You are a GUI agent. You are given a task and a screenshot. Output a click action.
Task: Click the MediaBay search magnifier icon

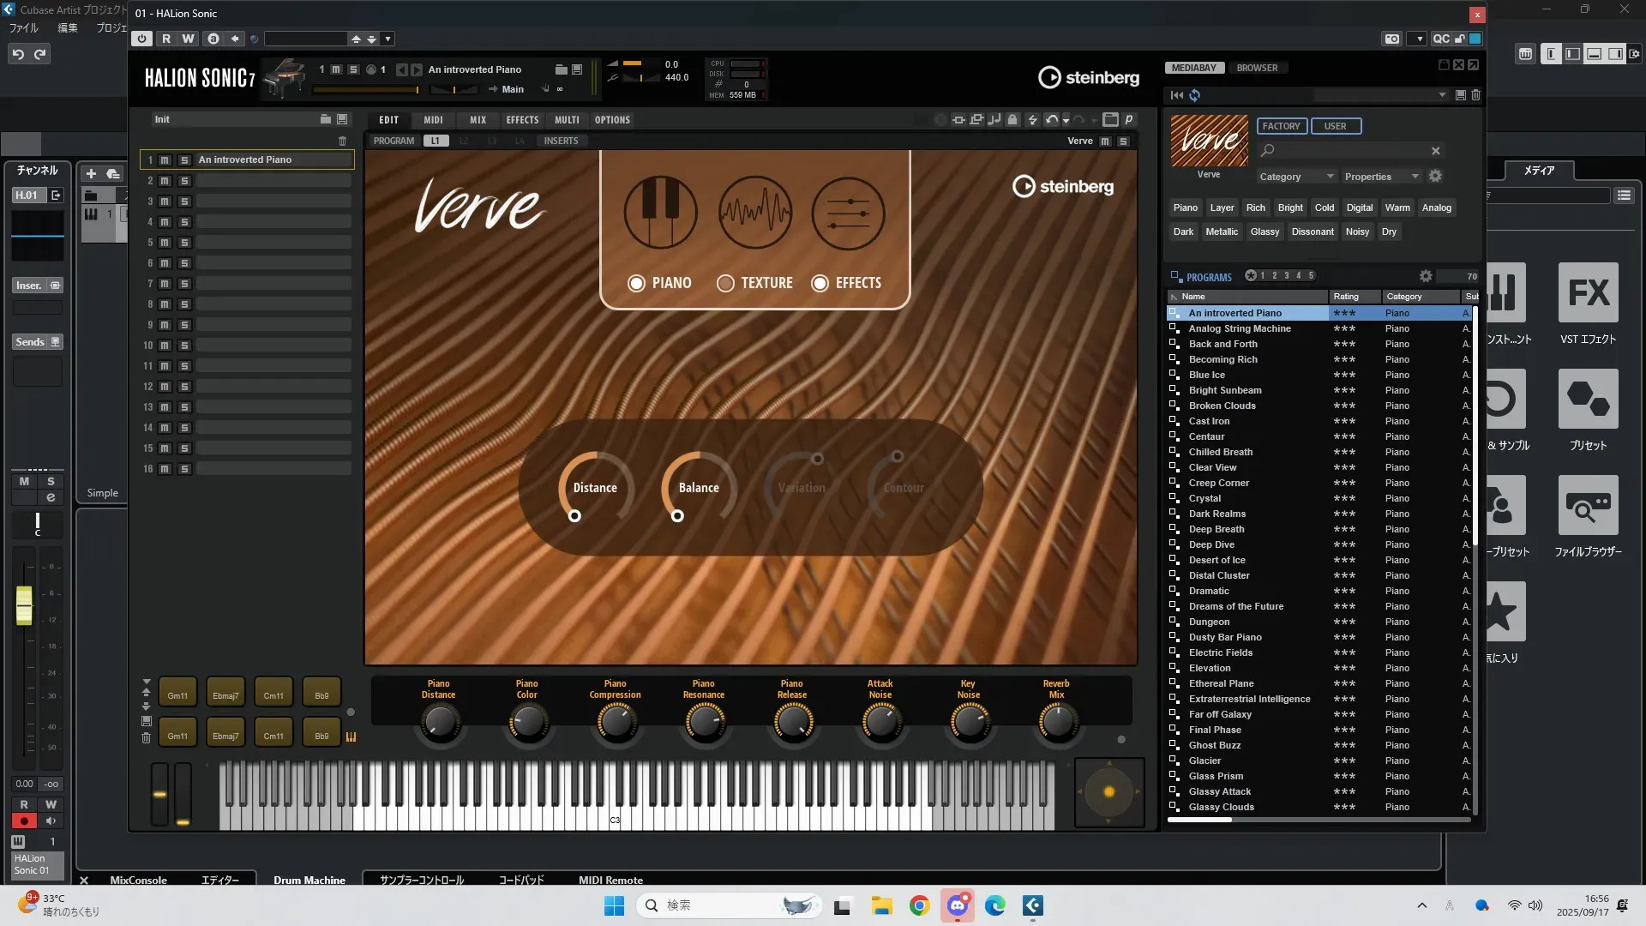(x=1268, y=151)
